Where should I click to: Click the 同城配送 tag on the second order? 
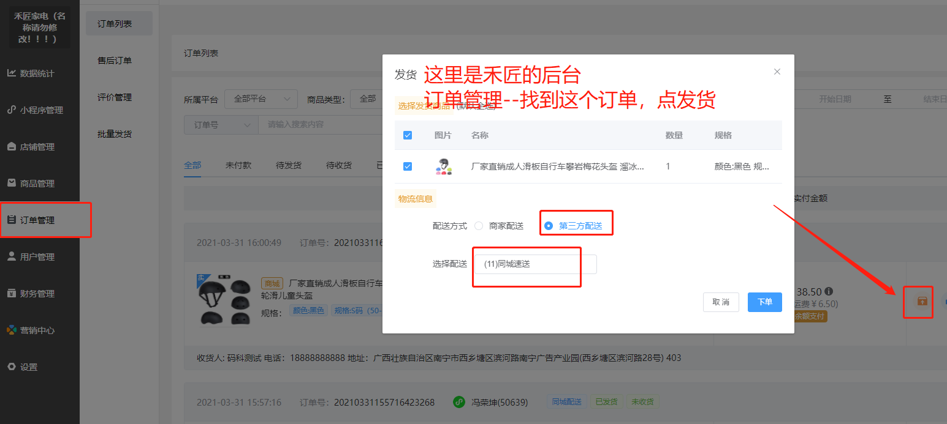click(x=566, y=402)
